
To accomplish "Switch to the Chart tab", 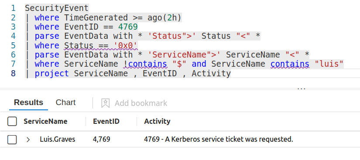I will coord(65,102).
